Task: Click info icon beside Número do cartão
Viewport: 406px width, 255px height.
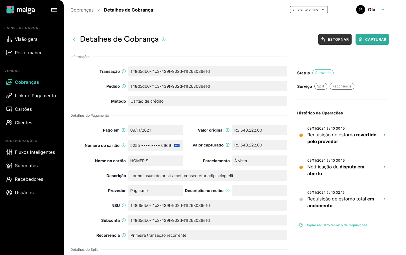Action: [x=123, y=145]
